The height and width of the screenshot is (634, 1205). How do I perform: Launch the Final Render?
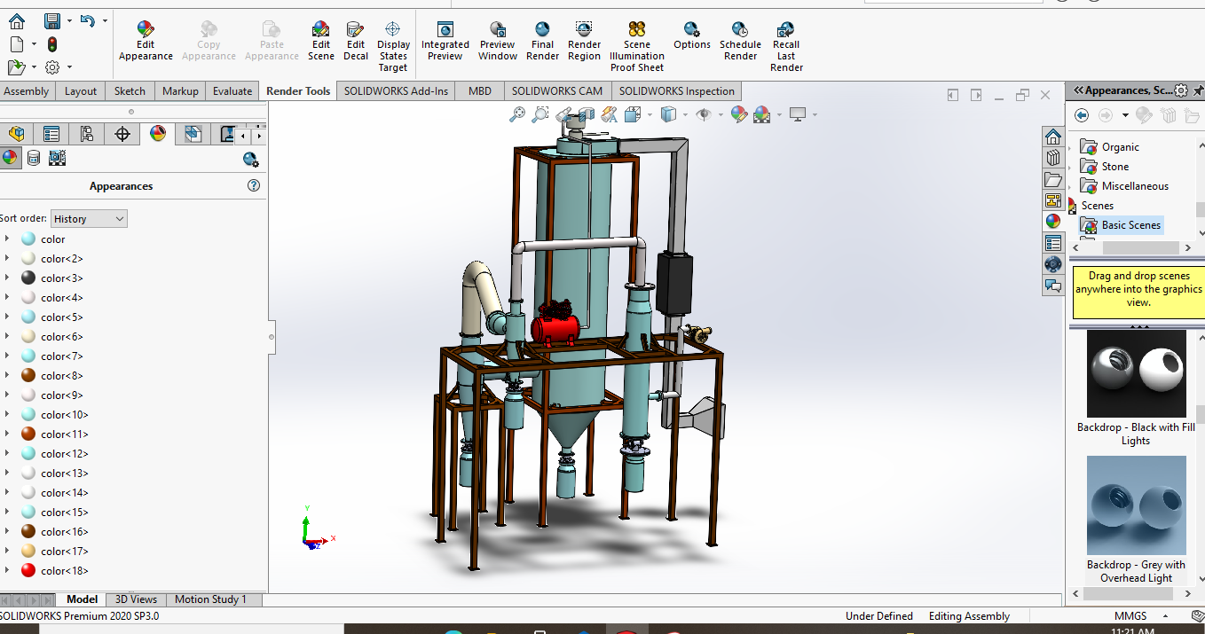(x=542, y=42)
